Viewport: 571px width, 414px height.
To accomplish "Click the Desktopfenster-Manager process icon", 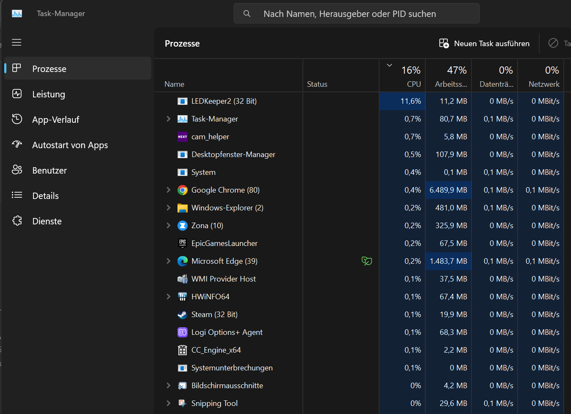I will click(183, 155).
